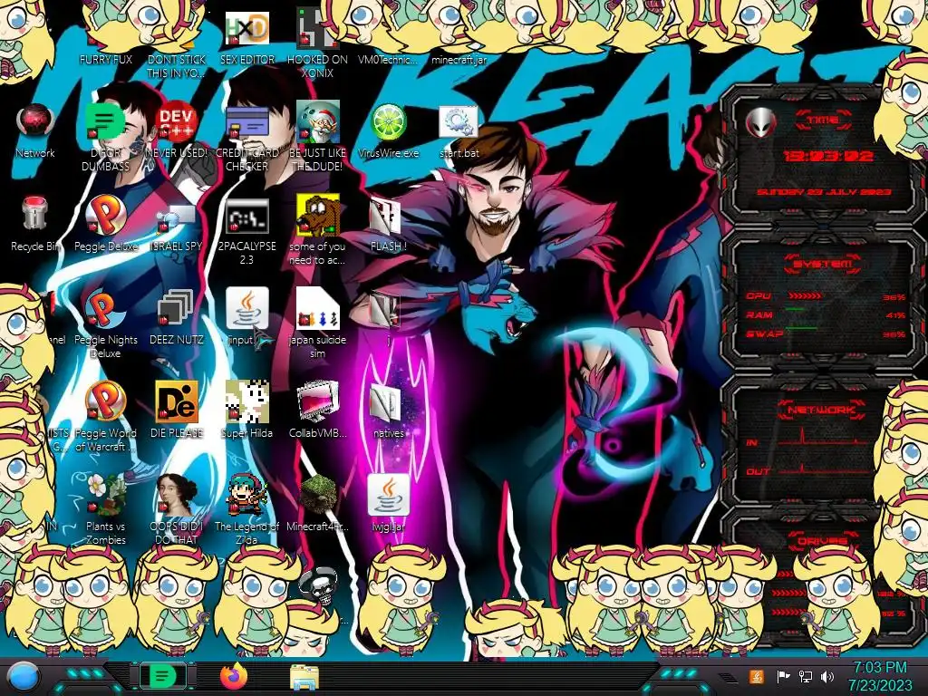Open the Spotify-style green icon shortcut
The height and width of the screenshot is (696, 928).
point(106,122)
